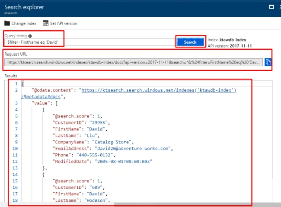Select LastName value "Liu"
Image resolution: width=281 pixels, height=207 pixels.
coord(91,136)
